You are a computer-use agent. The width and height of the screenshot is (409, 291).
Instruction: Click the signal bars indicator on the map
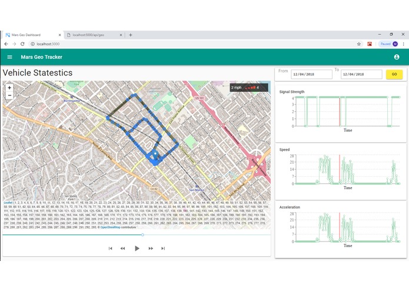[x=251, y=88]
